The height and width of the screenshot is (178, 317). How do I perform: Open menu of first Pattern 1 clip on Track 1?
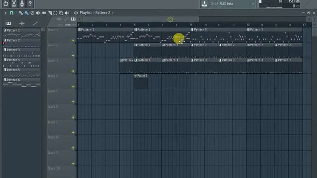coord(79,30)
